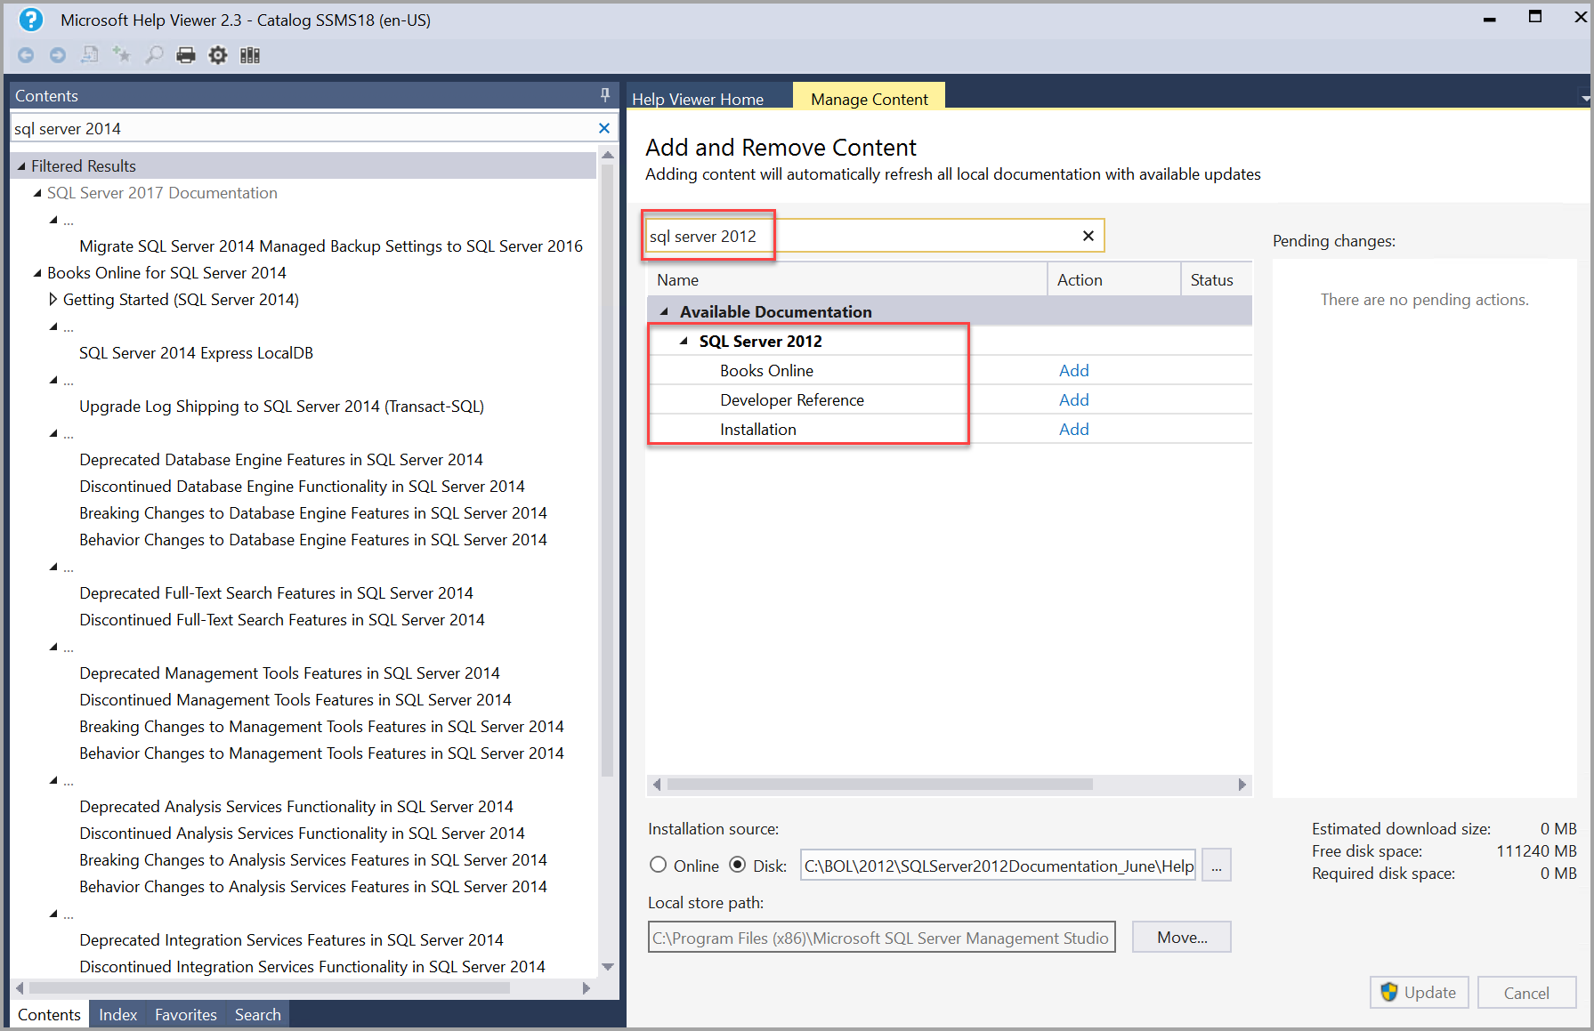The image size is (1594, 1031).
Task: Select the Online installation source radio button
Action: coord(658,865)
